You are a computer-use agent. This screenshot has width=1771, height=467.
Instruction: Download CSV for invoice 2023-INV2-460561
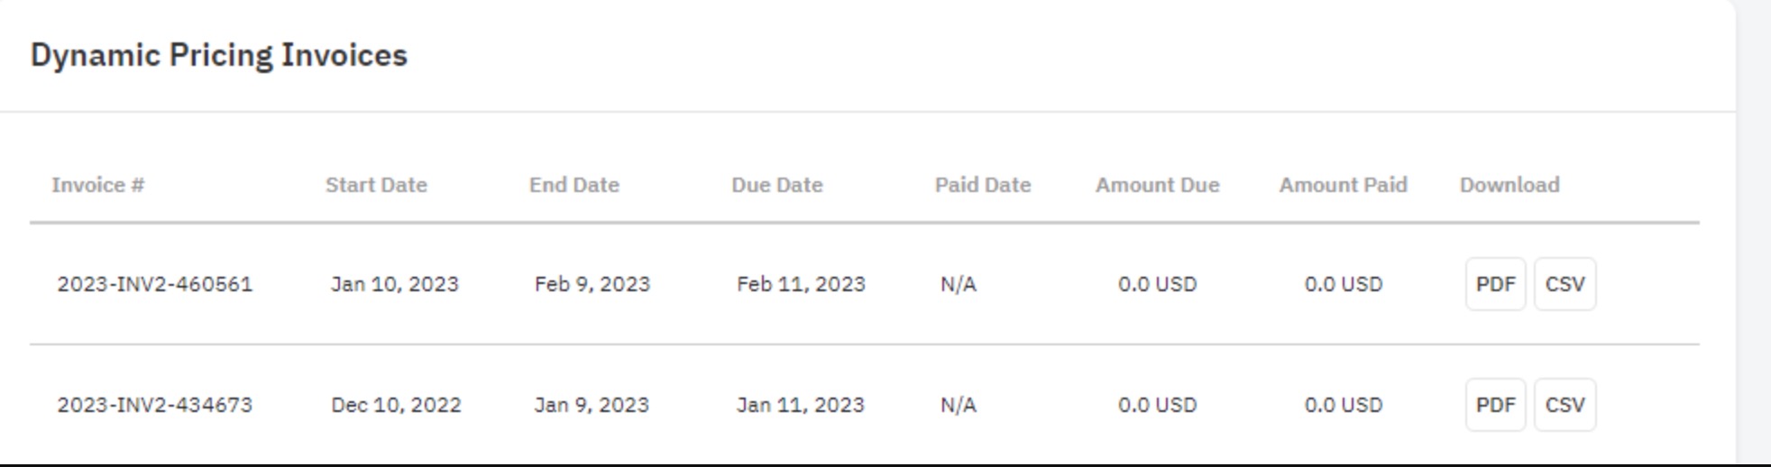point(1565,284)
